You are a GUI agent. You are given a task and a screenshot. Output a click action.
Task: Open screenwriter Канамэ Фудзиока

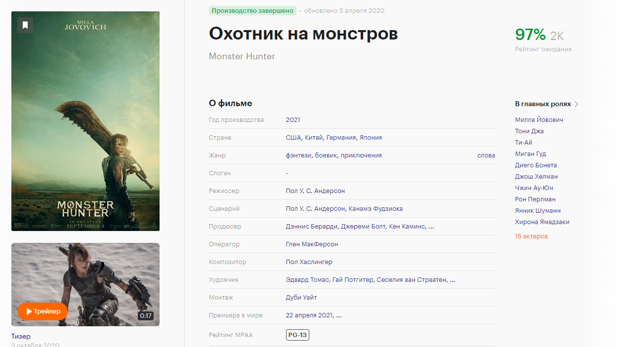(375, 209)
